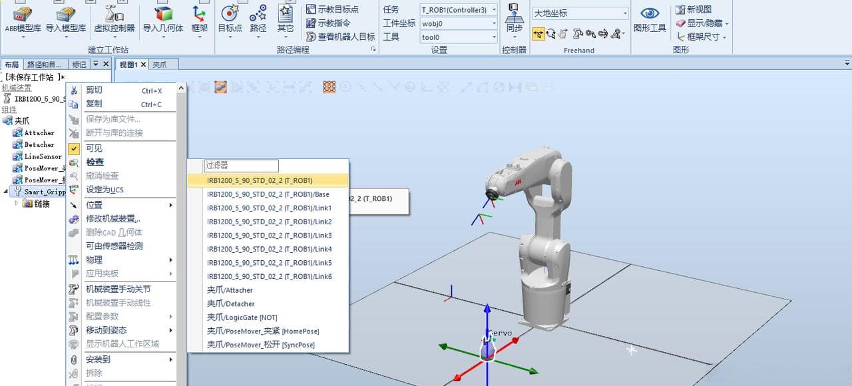Toggle the 可见 visible checkmark item

(x=121, y=148)
